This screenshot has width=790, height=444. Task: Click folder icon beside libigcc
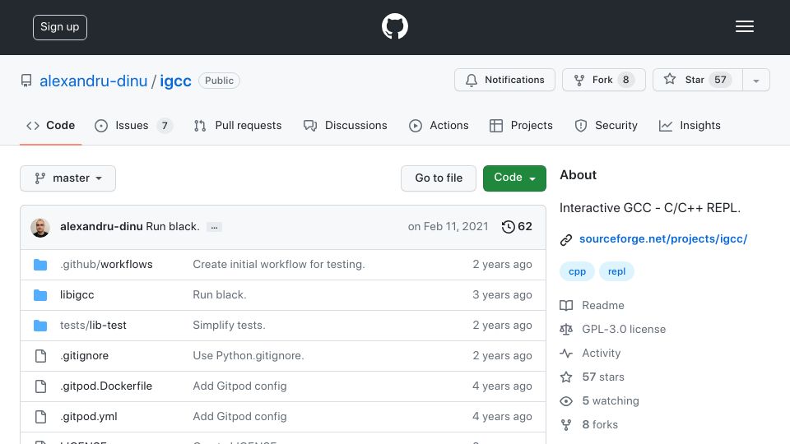(x=40, y=295)
